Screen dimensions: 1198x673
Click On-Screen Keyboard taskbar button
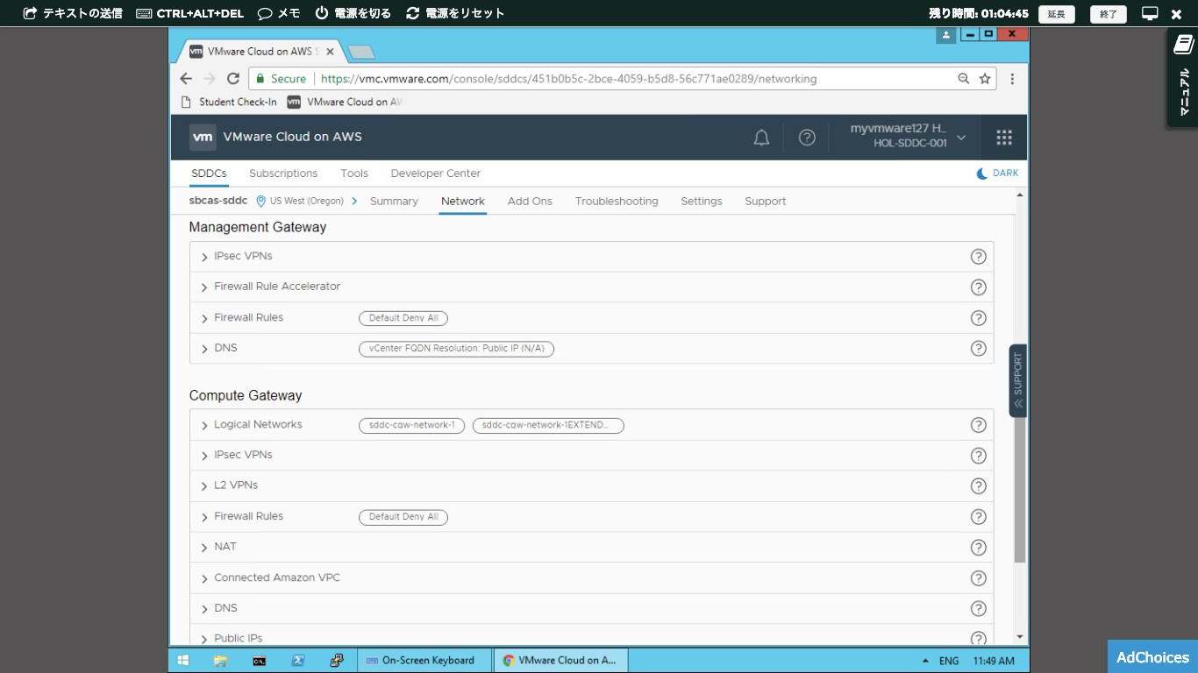(425, 661)
